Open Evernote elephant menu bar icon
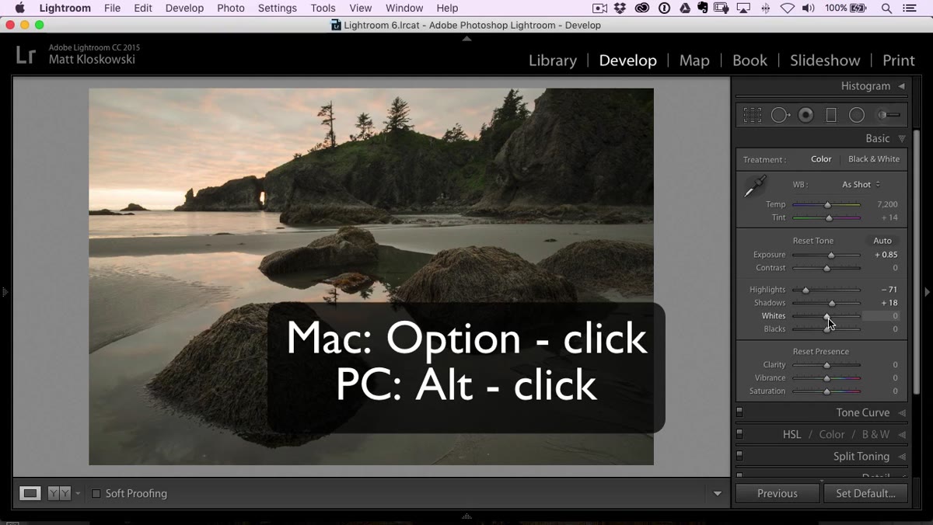The width and height of the screenshot is (933, 525). 703,8
